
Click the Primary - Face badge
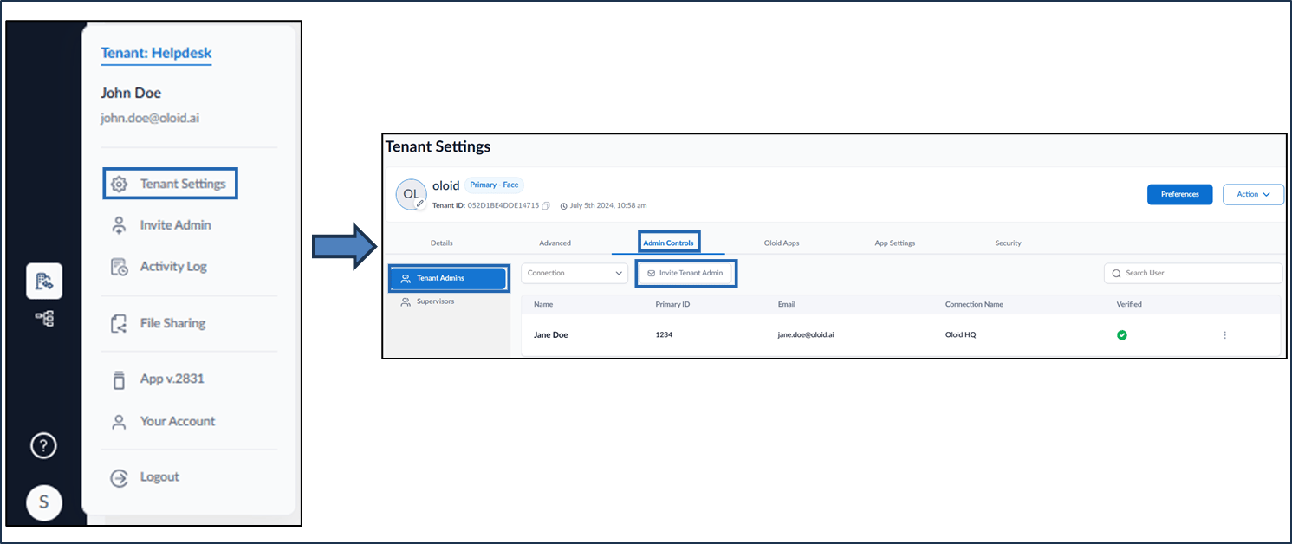tap(494, 185)
